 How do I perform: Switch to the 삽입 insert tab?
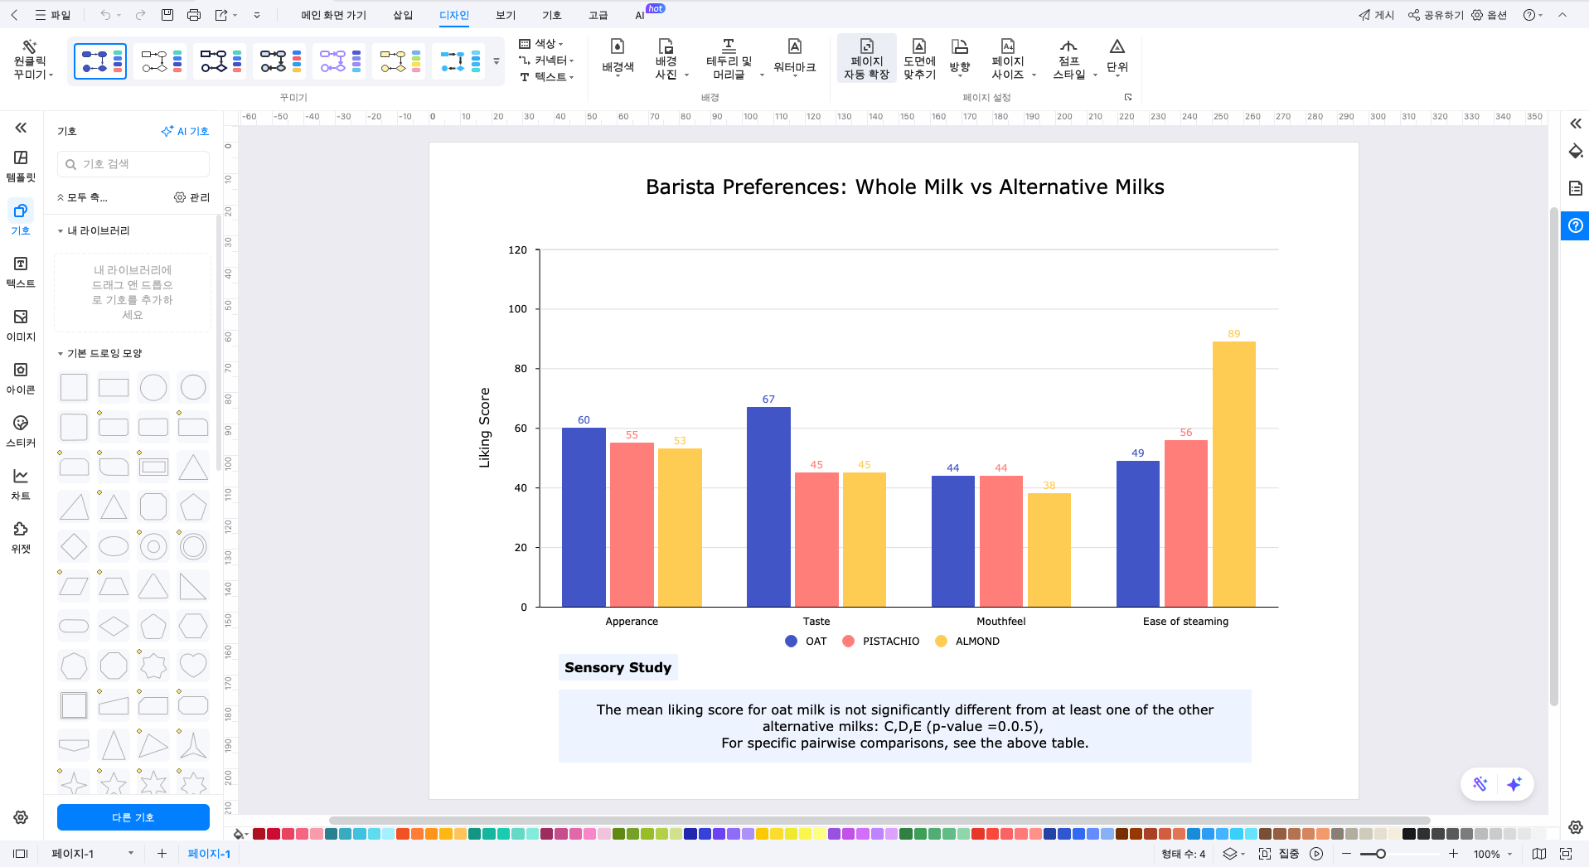tap(403, 15)
